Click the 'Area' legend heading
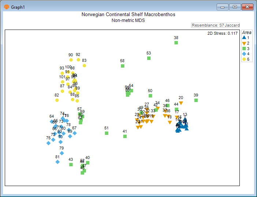This screenshot has width=257, height=197. tap(247, 33)
